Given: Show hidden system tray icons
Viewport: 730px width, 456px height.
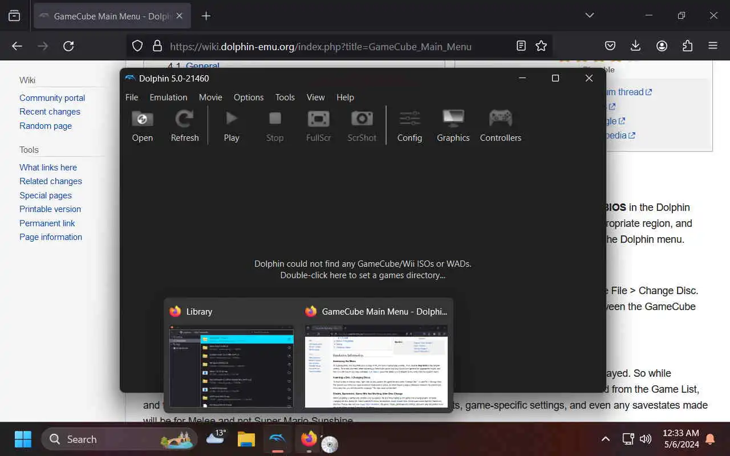Looking at the screenshot, I should click(x=606, y=439).
